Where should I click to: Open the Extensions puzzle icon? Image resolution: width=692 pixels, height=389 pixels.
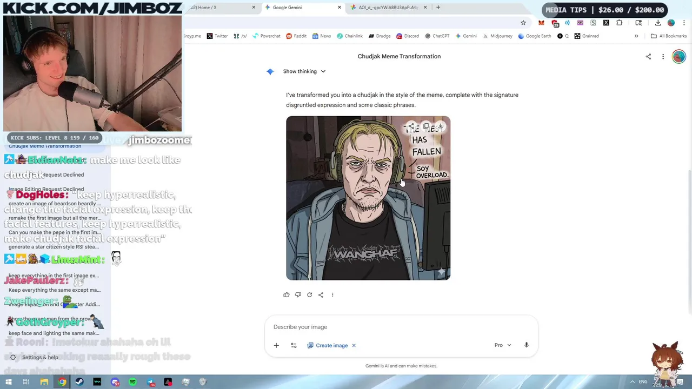click(620, 23)
